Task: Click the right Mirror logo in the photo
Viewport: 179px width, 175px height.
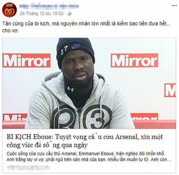Action: click(134, 61)
